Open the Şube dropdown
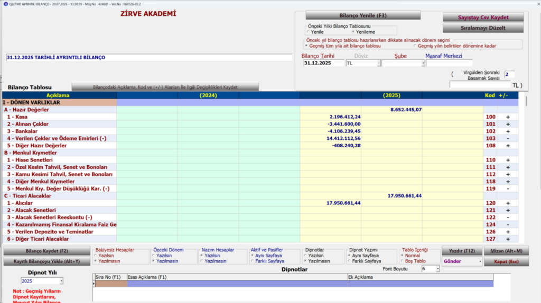 click(x=423, y=63)
